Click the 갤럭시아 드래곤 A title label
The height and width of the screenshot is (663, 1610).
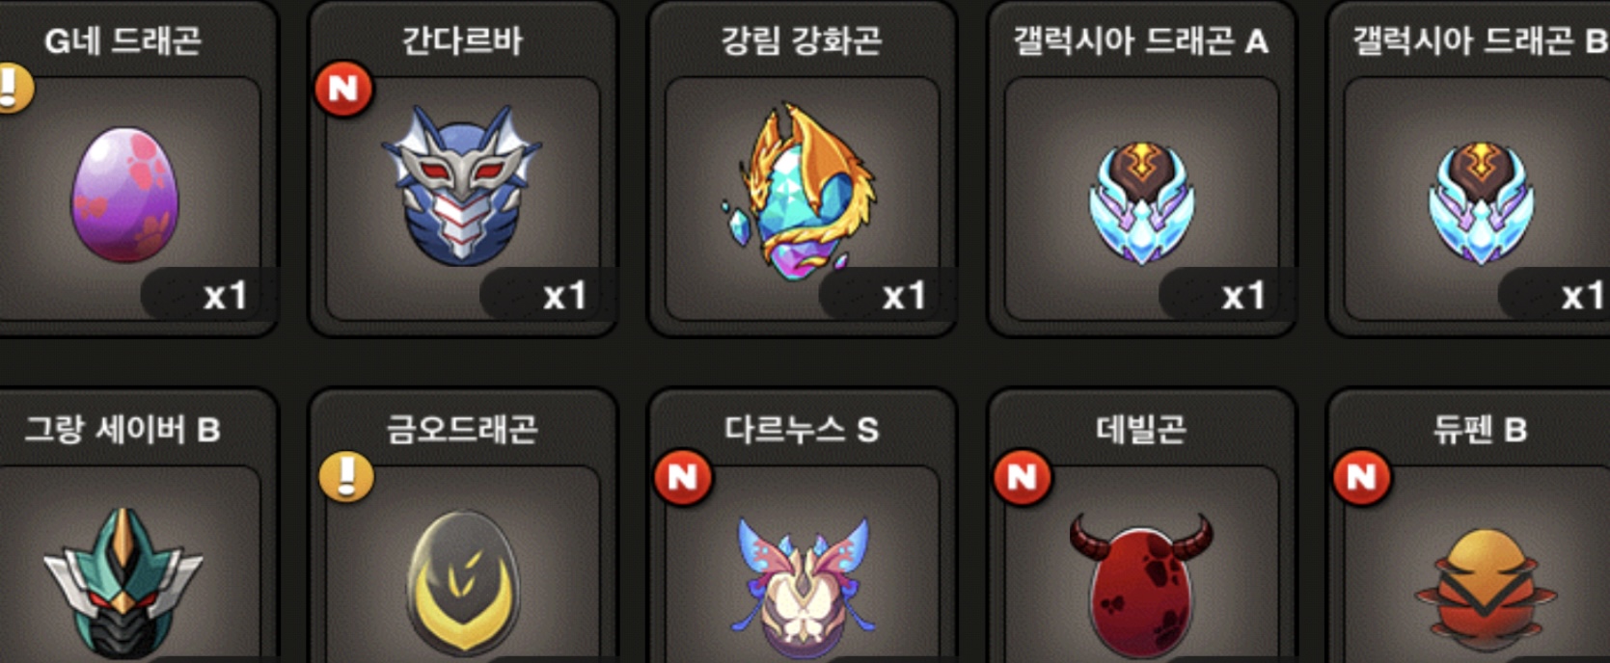pos(1140,40)
